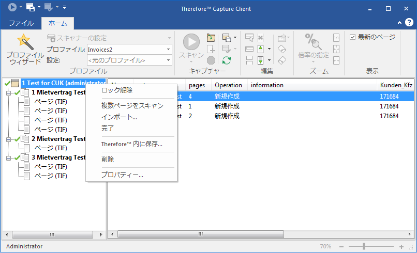Customize quick access toolbar dropdown arrow
Image resolution: width=417 pixels, height=253 pixels.
point(64,7)
